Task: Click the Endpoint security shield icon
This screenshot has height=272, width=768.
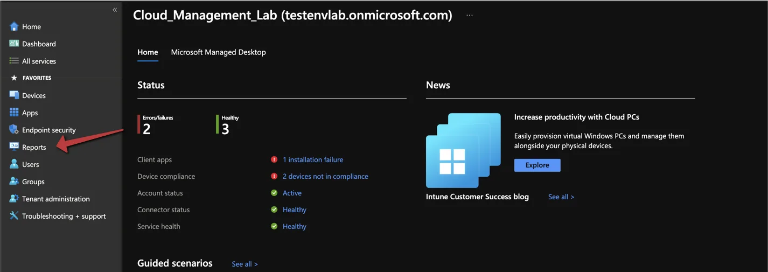Action: click(x=14, y=130)
